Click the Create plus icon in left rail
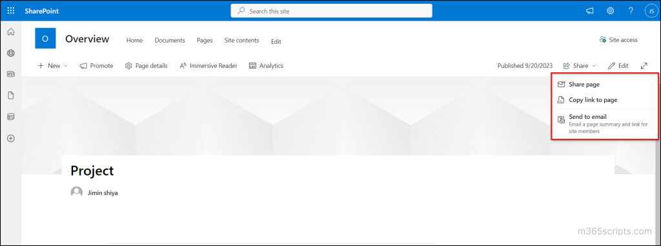Image resolution: width=661 pixels, height=246 pixels. [11, 138]
